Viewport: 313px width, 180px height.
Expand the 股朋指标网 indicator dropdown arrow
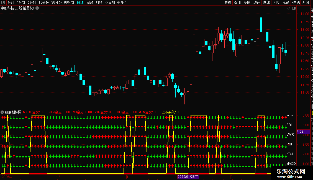[x=2, y=112]
